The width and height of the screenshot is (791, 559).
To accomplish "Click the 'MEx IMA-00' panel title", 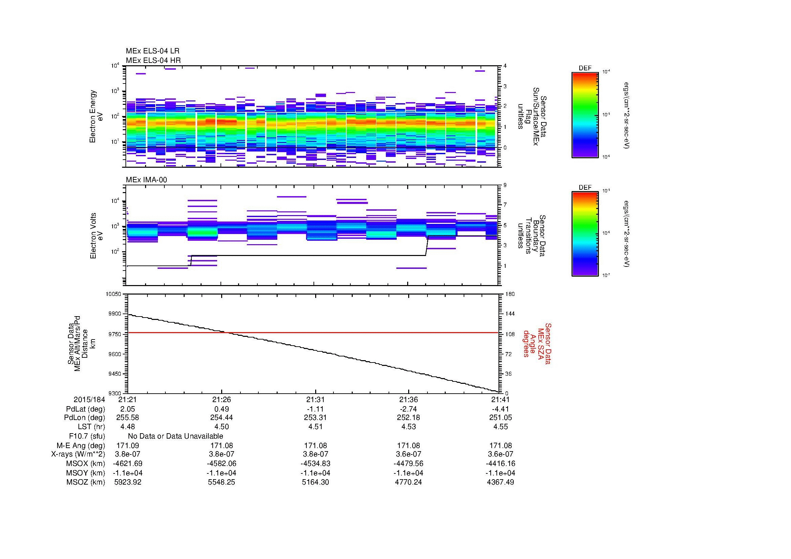I will click(146, 180).
